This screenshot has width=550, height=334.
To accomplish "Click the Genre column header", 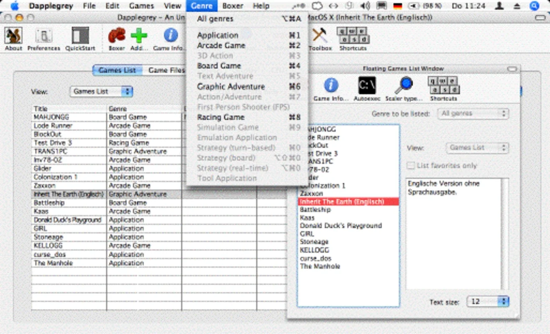I will tap(144, 109).
